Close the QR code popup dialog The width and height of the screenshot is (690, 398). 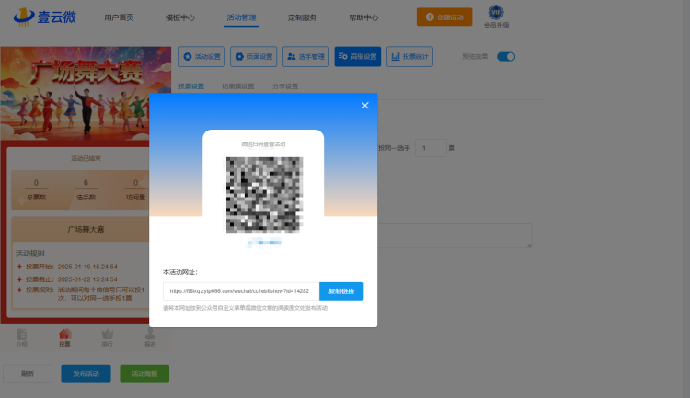[365, 106]
